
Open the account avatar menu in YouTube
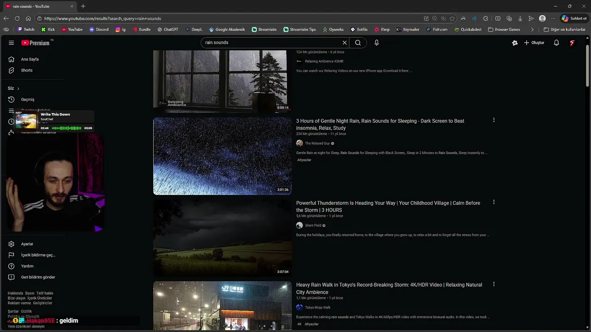(x=572, y=43)
